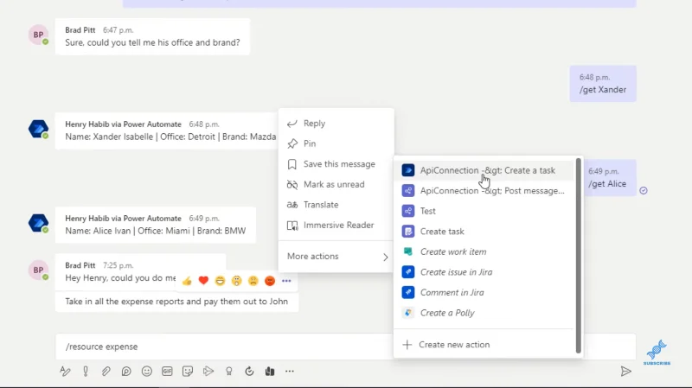692x388 pixels.
Task: Choose Translate from the menu
Action: pyautogui.click(x=336, y=205)
